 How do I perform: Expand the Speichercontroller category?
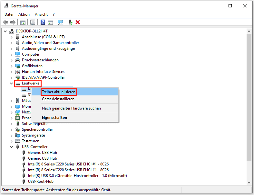(x=11, y=130)
